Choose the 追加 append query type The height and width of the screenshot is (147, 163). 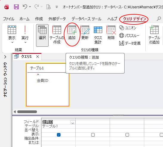72,35
